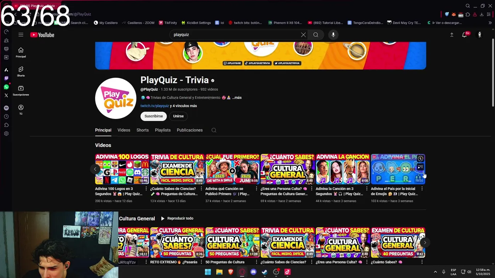495x278 pixels.
Task: Open Twitch in Opera sidebar
Action: click(6, 78)
